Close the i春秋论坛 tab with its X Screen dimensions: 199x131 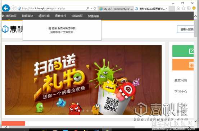(x=167, y=9)
